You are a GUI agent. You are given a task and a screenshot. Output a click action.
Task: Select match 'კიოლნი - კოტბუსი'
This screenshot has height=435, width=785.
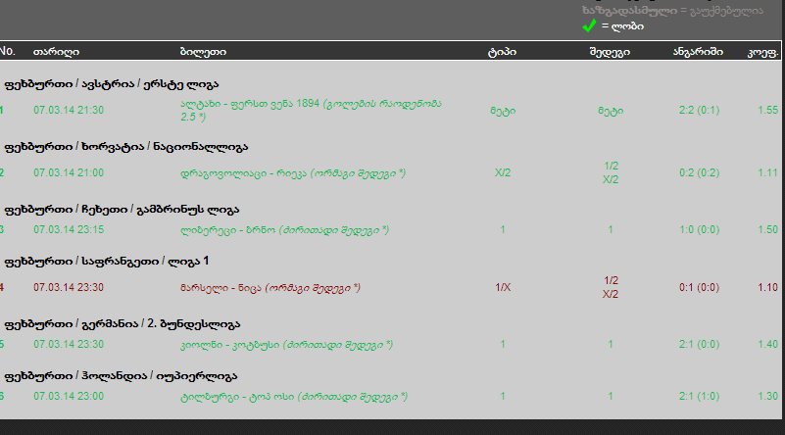click(229, 345)
